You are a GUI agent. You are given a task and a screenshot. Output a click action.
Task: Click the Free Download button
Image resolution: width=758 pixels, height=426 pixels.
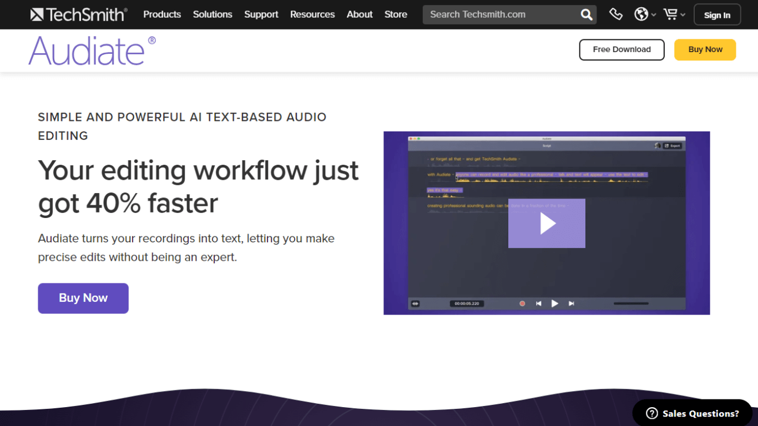coord(621,49)
